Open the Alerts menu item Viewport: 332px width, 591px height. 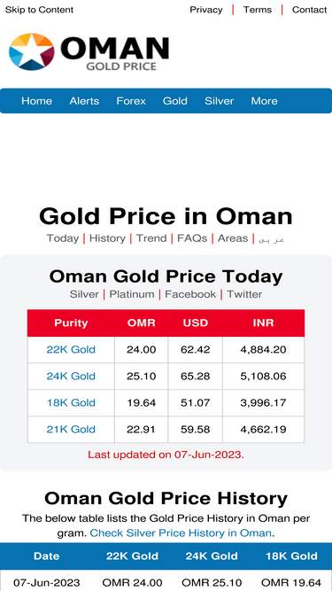pos(84,101)
